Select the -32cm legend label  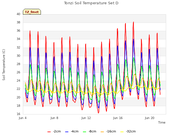tap(131, 131)
